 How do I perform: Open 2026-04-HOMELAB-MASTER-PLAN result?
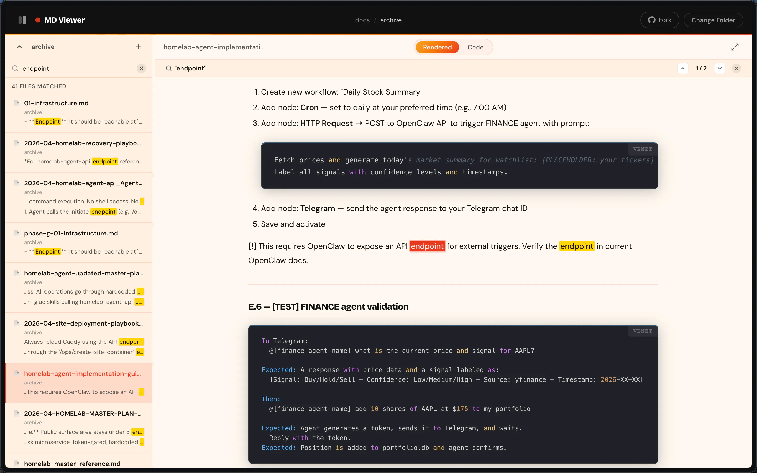click(x=79, y=428)
